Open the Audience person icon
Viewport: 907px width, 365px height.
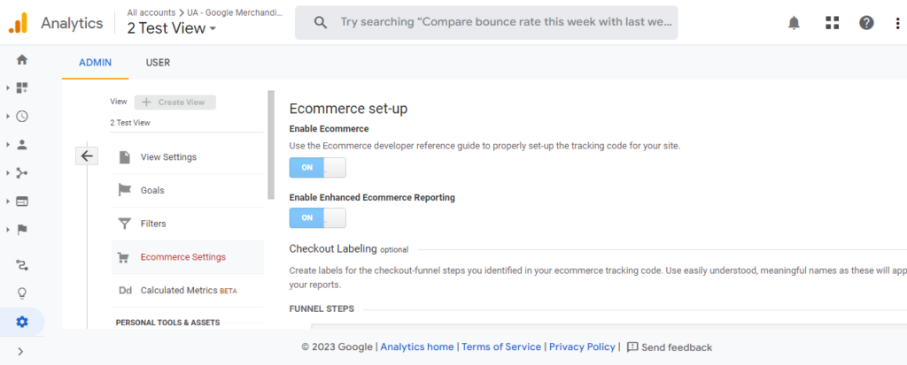(x=22, y=144)
